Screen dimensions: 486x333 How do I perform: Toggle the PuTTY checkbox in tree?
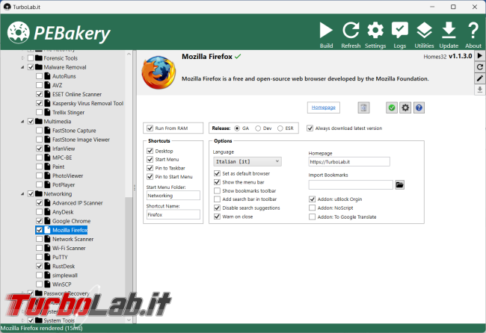pos(39,257)
